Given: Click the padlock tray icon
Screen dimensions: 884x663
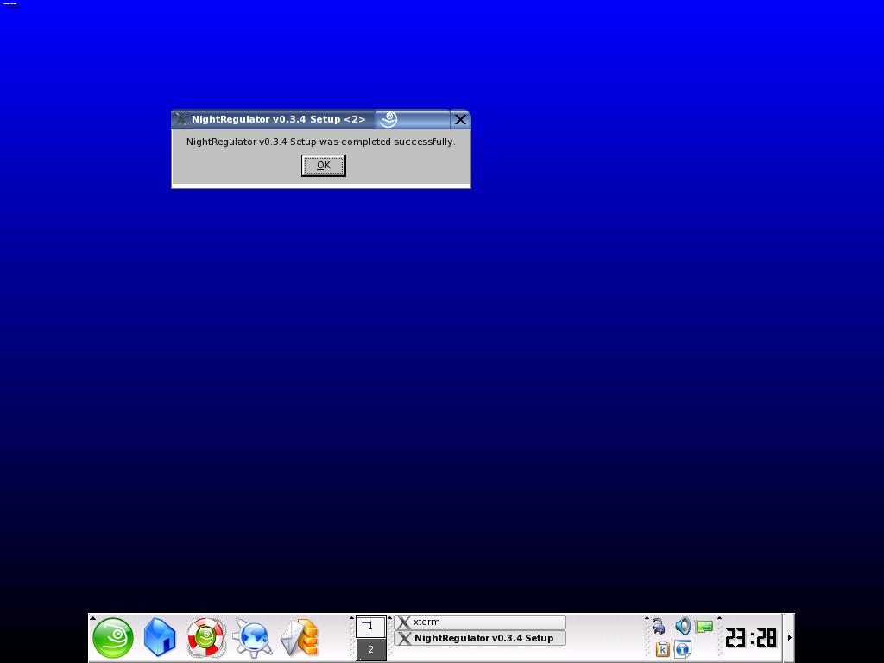Looking at the screenshot, I should click(x=659, y=626).
